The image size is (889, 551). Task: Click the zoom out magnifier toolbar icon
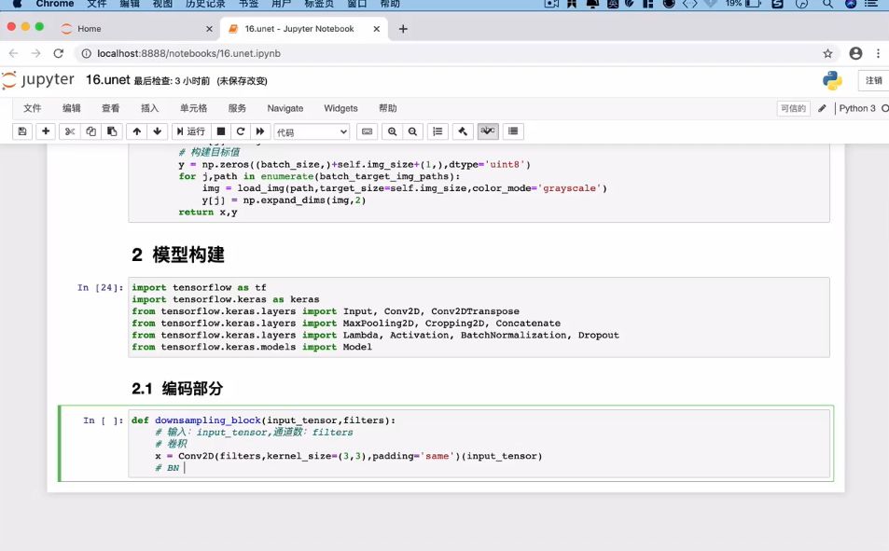tap(412, 131)
